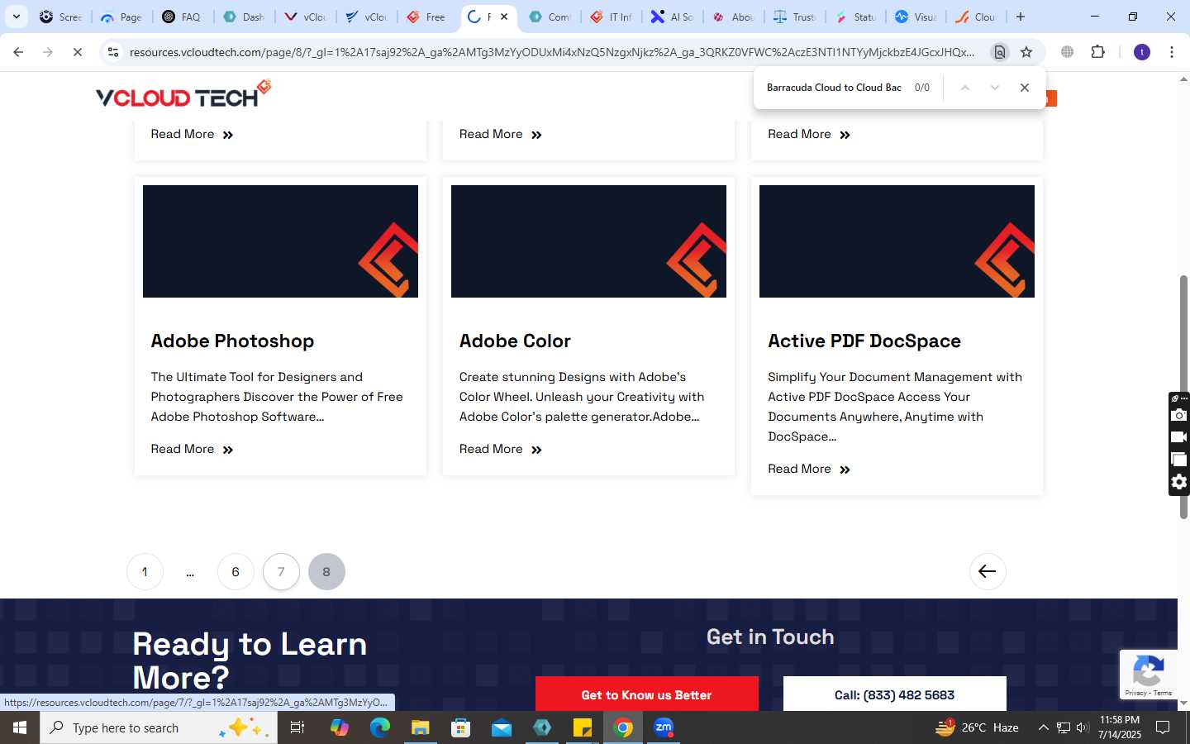
Task: Switch to the IT Inf browser tab
Action: pyautogui.click(x=611, y=17)
